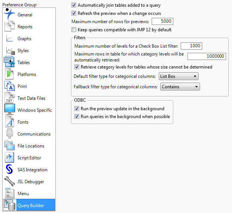Uncheck Run queries in the background when possible
The width and height of the screenshot is (232, 213).
coord(77,116)
